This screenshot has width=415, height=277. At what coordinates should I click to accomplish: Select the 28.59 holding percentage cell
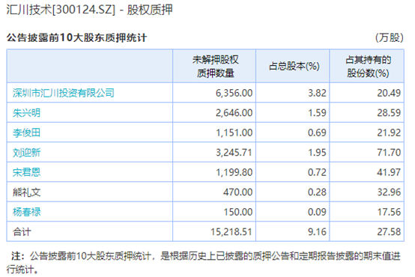[367, 113]
